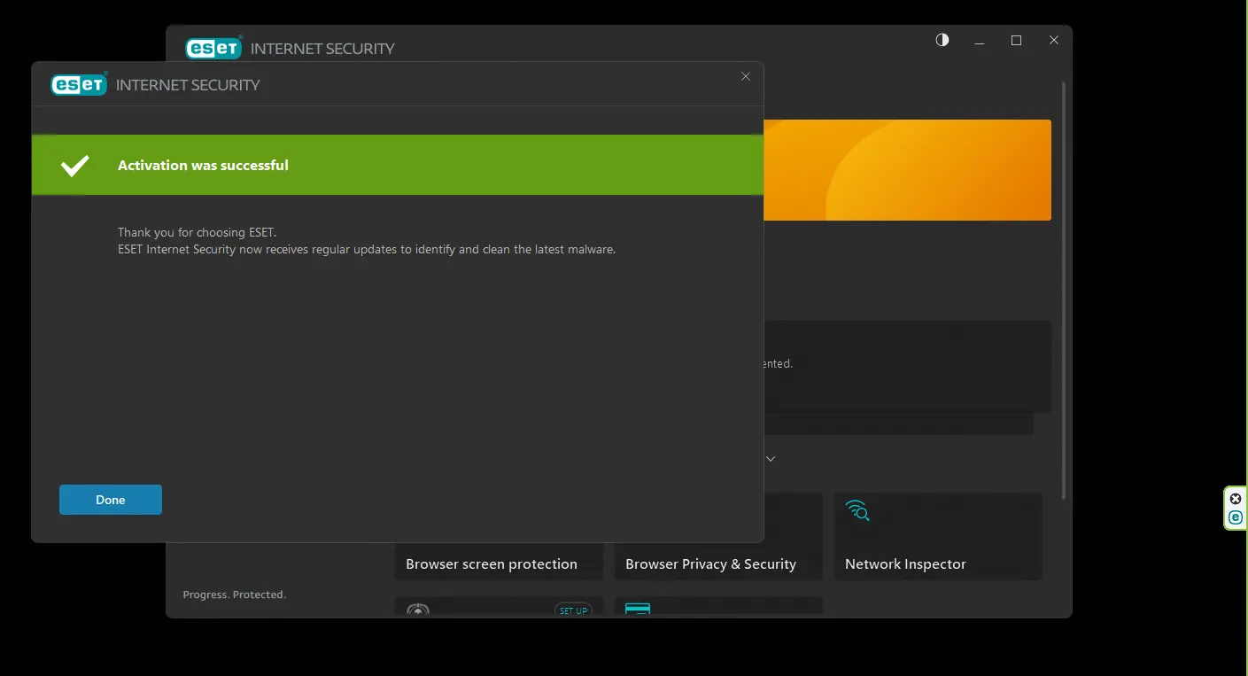
Task: Click ESET logo in activation dialog
Action: [x=79, y=84]
